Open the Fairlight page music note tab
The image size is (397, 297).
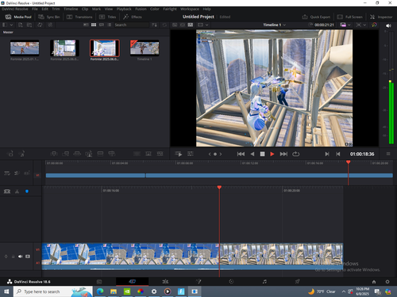(x=264, y=282)
